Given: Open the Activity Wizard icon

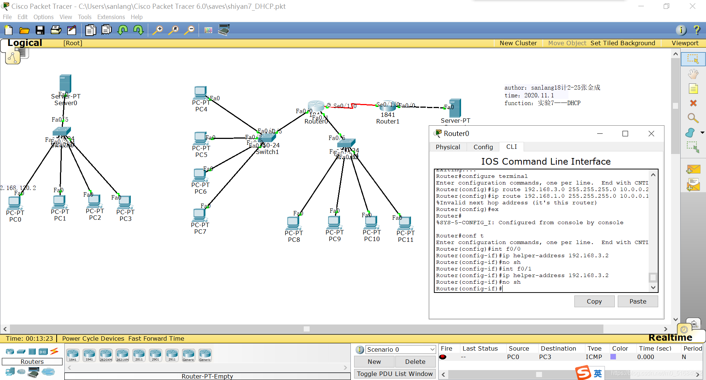Looking at the screenshot, I should (72, 30).
